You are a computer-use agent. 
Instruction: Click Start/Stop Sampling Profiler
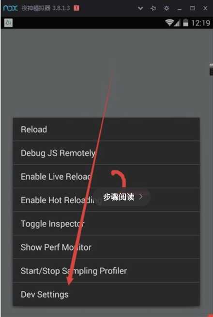(106, 271)
